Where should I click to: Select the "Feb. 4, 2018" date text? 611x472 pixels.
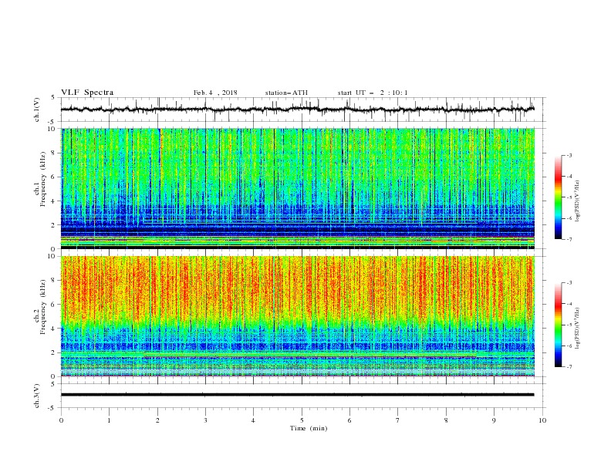coord(215,93)
